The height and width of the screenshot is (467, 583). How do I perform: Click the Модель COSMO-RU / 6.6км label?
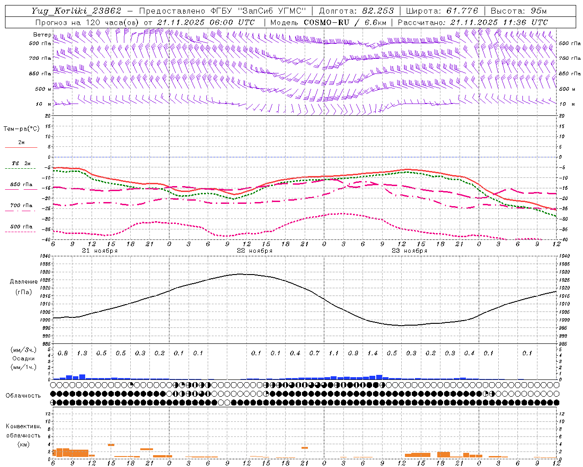tap(328, 22)
